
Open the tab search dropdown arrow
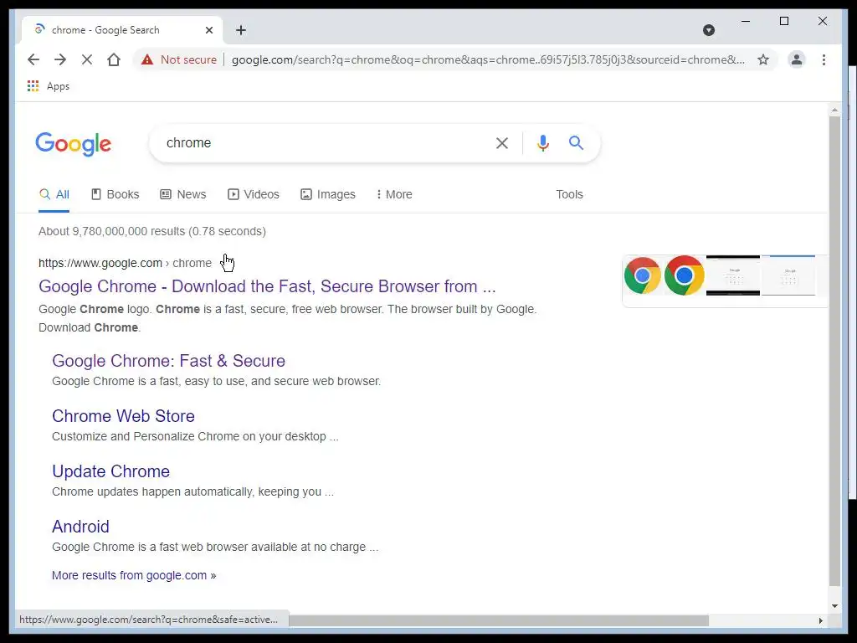[708, 30]
